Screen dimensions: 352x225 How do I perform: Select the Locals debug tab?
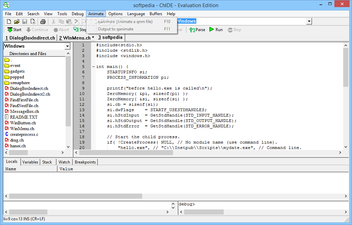click(x=12, y=161)
